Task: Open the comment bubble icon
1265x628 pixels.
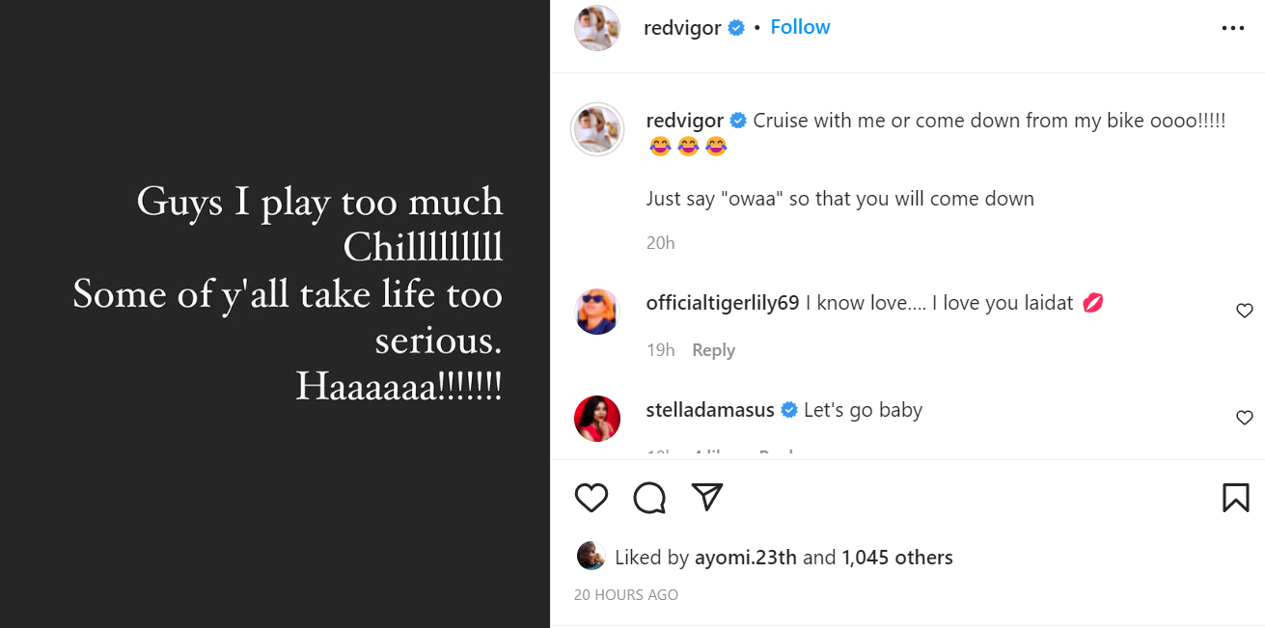Action: (649, 498)
